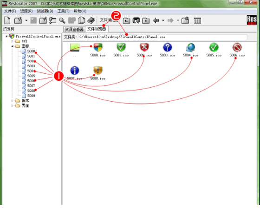Viewport: 260px width, 213px height.
Task: Click the open file folder toolbar icon
Action: (18, 20)
